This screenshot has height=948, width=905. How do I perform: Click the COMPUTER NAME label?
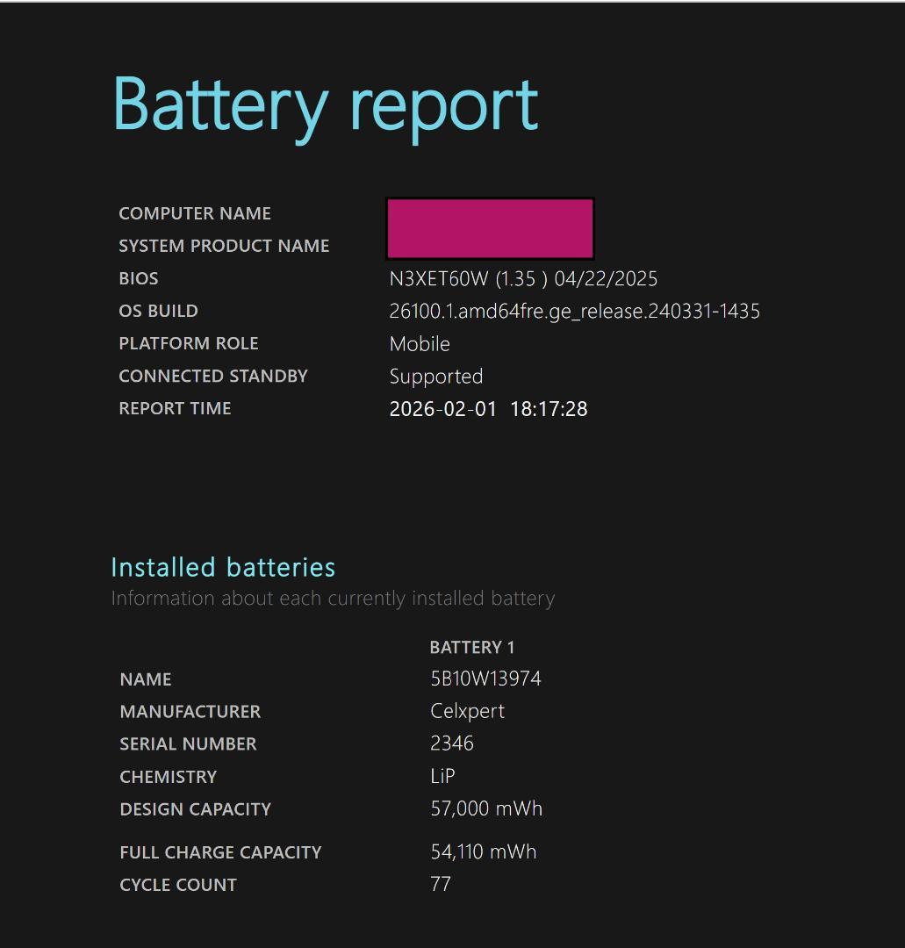tap(195, 214)
